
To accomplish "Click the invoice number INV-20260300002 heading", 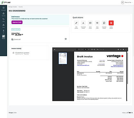I will click(17, 11).
